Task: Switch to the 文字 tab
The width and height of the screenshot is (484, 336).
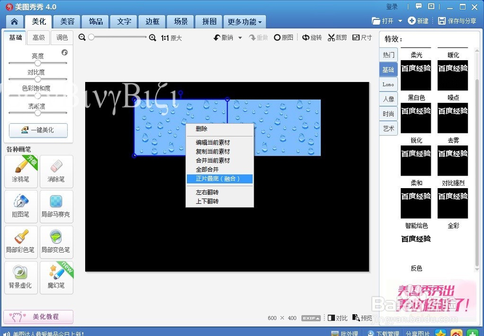Action: pyautogui.click(x=124, y=22)
